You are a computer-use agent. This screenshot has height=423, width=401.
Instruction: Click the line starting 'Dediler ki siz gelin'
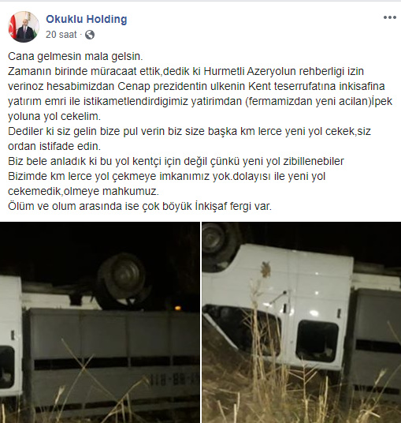click(189, 131)
